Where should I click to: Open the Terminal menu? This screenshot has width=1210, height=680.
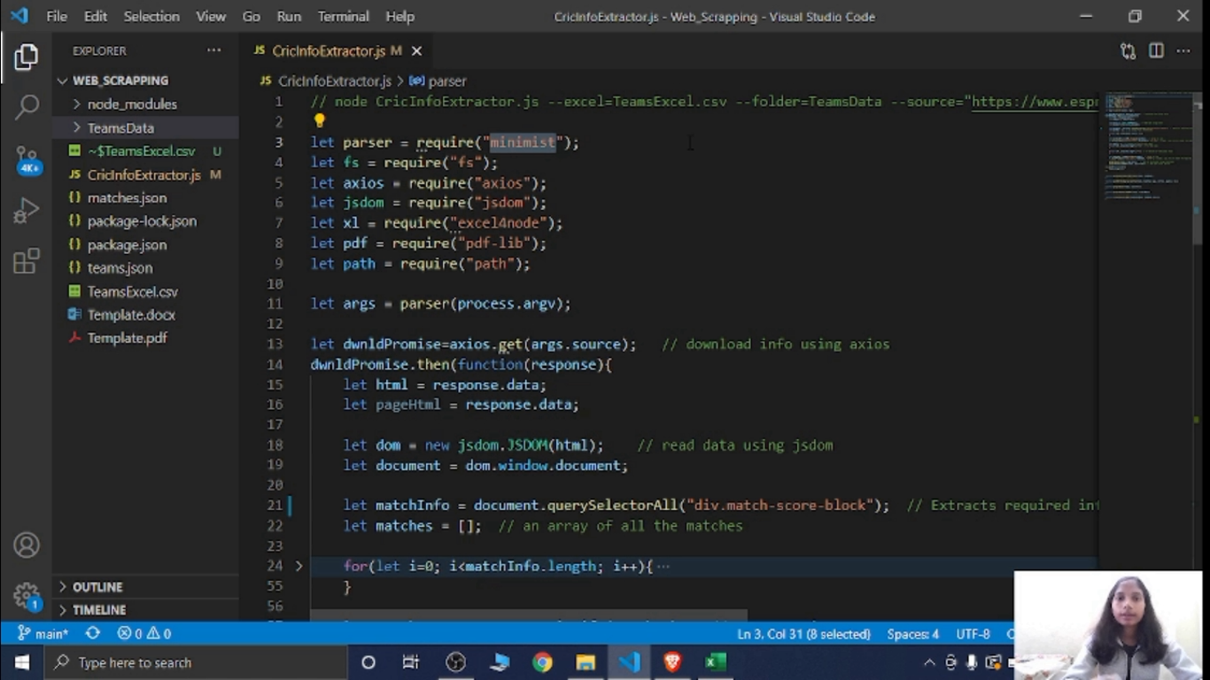(343, 16)
